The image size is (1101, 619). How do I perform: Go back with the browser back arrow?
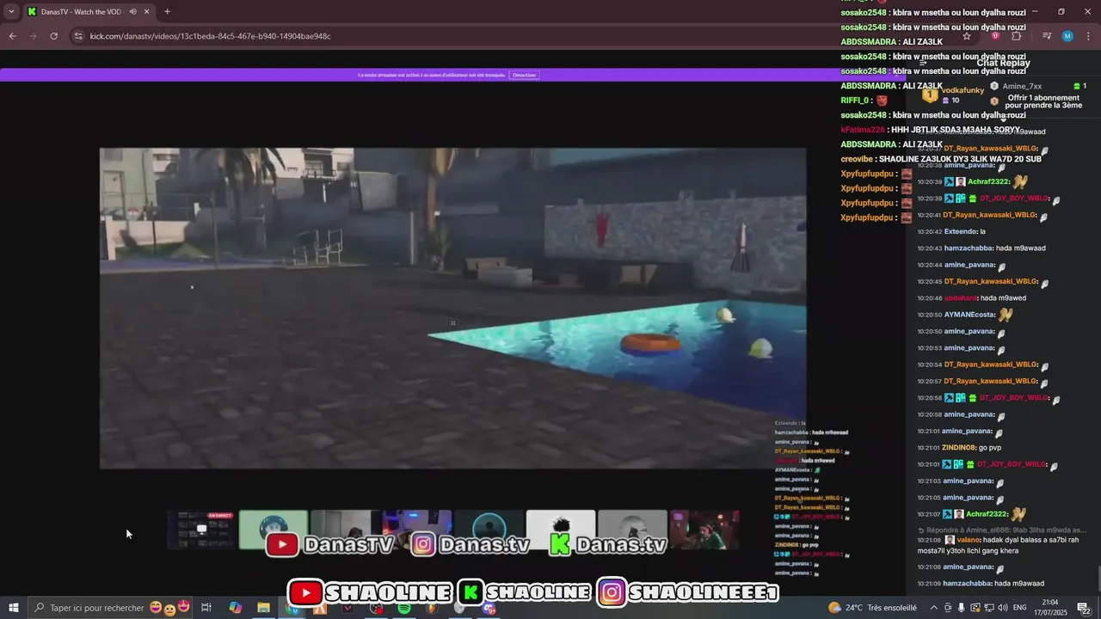[12, 36]
